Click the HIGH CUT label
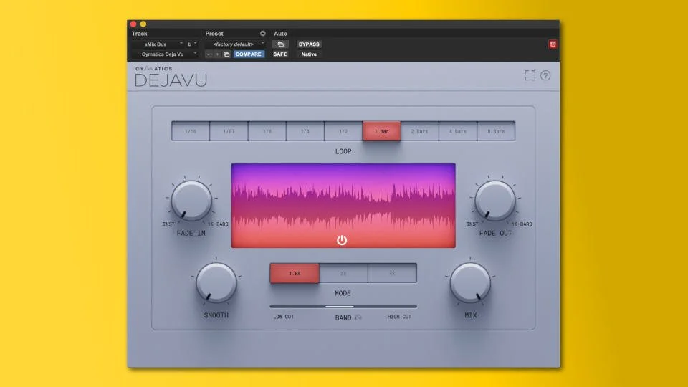688x387 pixels. 399,317
